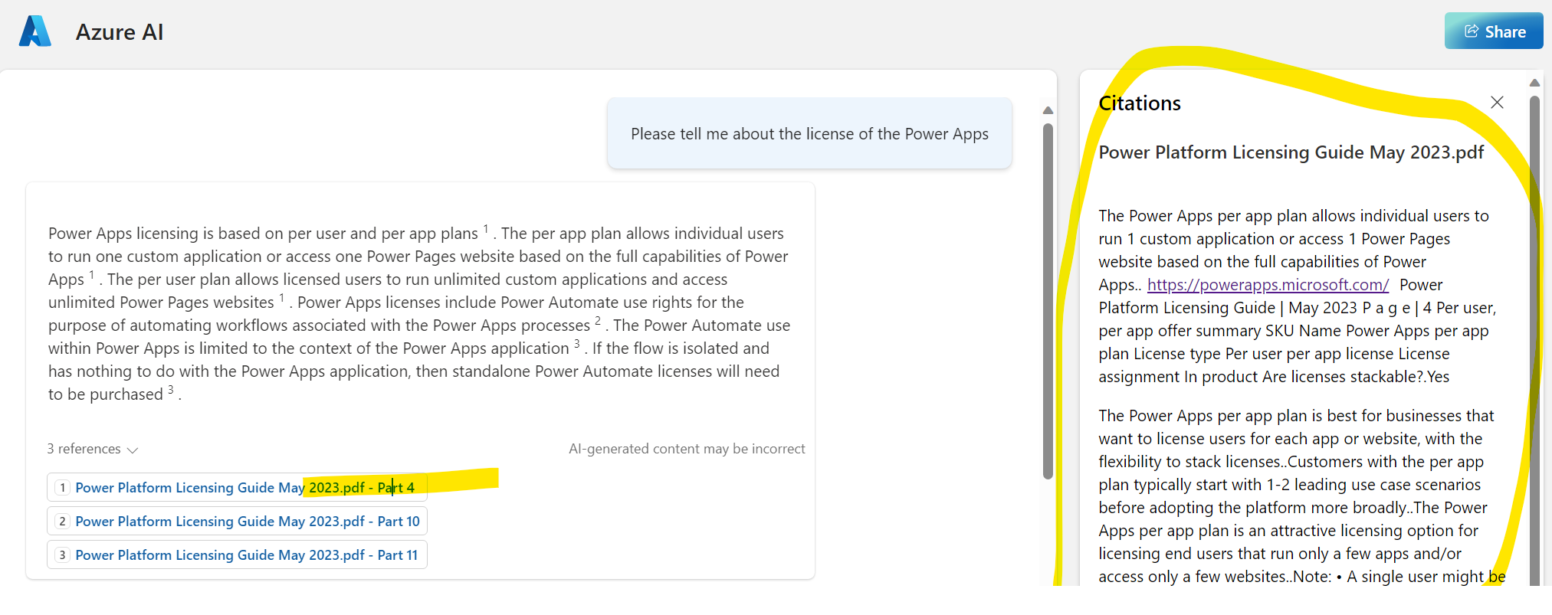The height and width of the screenshot is (615, 1552).
Task: Open reference 3 Licensing Guide Part 11
Action: tap(237, 554)
